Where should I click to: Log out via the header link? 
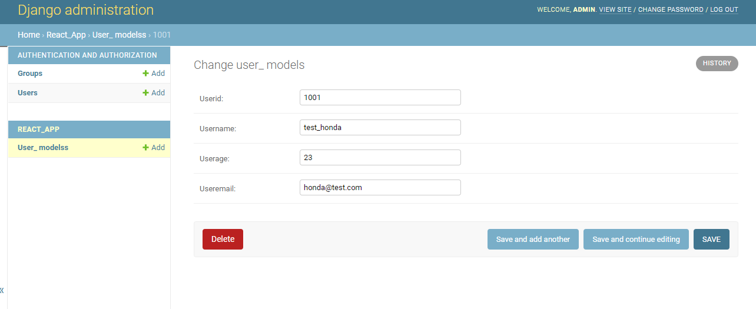[724, 10]
